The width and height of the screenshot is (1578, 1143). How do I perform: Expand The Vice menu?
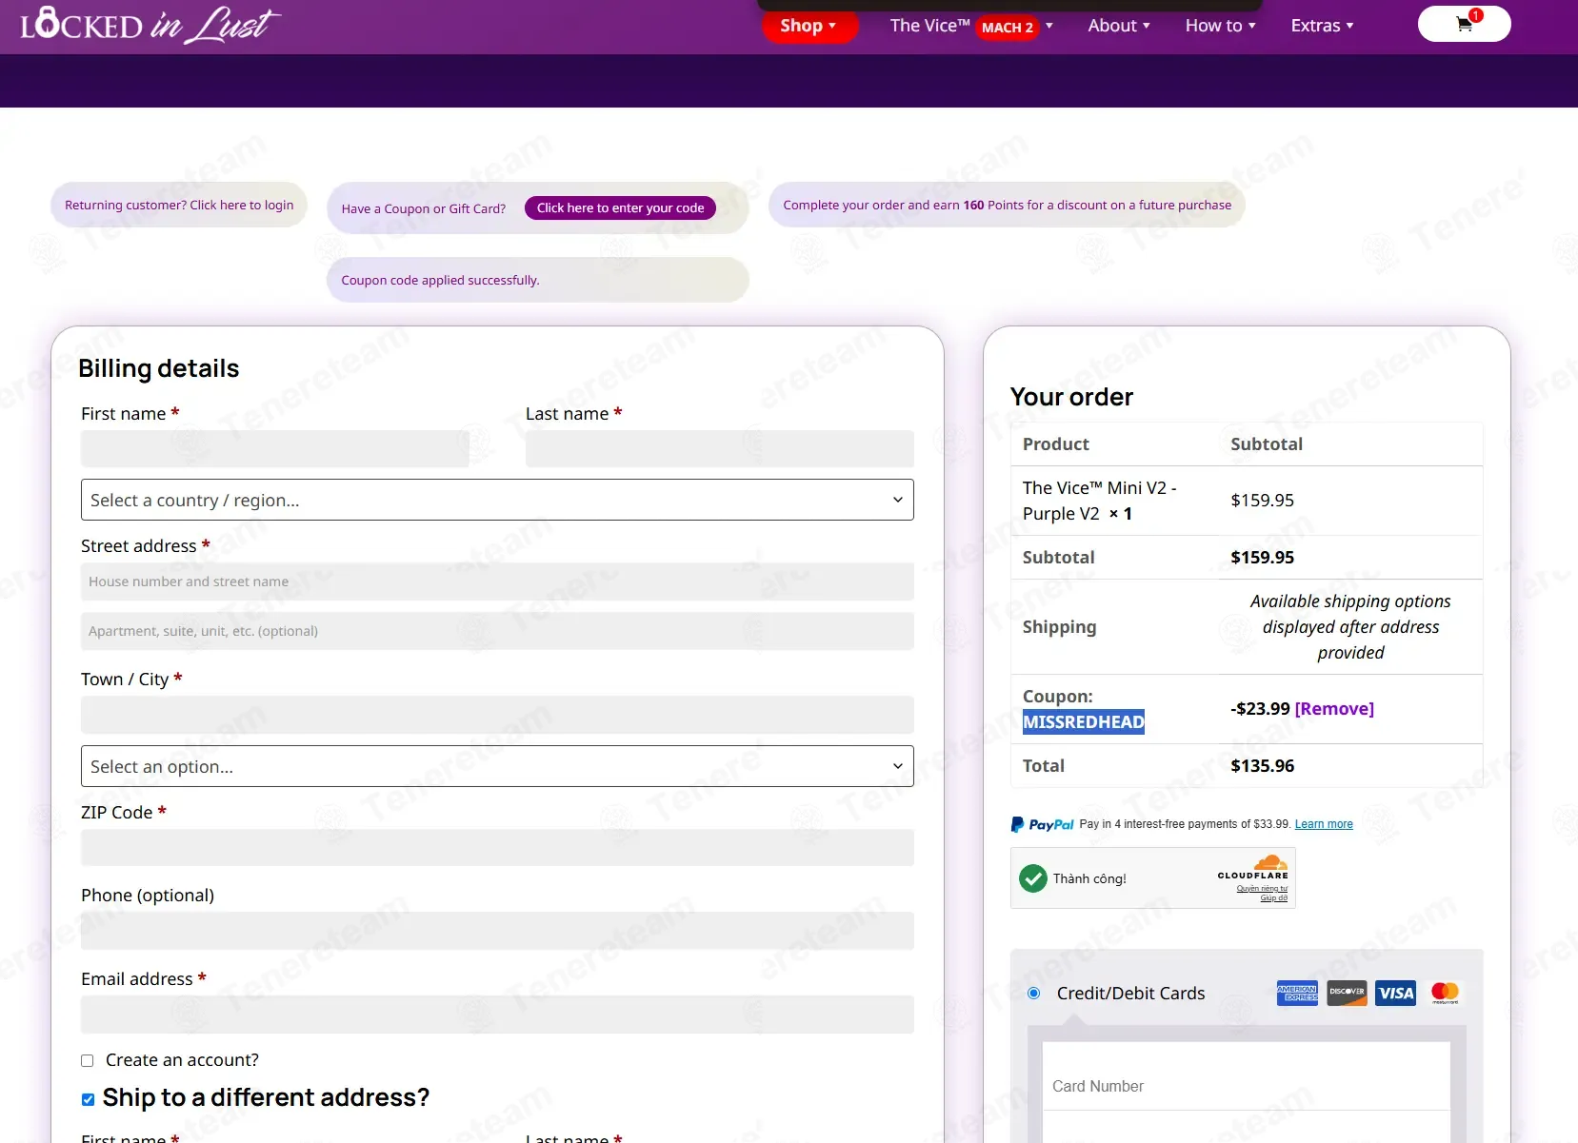click(x=971, y=26)
